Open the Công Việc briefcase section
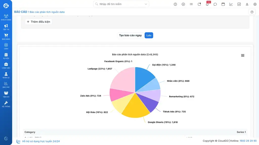 tap(6, 66)
